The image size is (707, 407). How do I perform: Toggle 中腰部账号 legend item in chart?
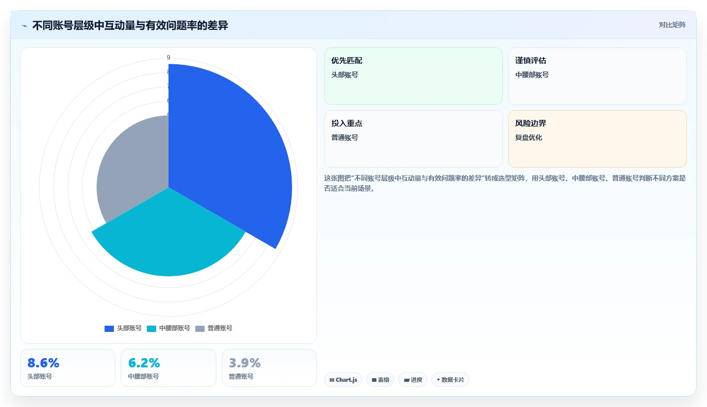coord(169,328)
